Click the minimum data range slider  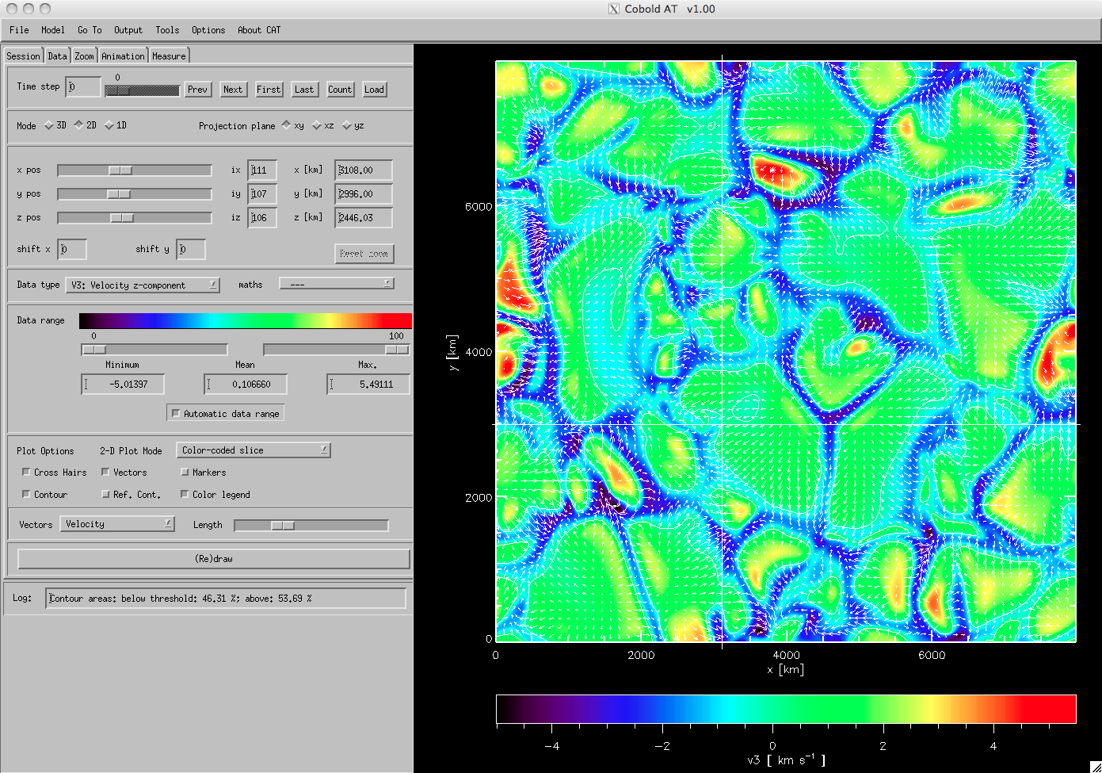coord(154,350)
